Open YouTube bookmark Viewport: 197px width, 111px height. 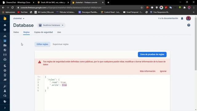pos(22,12)
